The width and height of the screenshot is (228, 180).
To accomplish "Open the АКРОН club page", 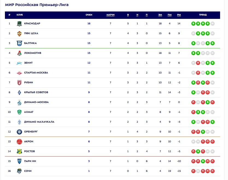I will 29,141.
